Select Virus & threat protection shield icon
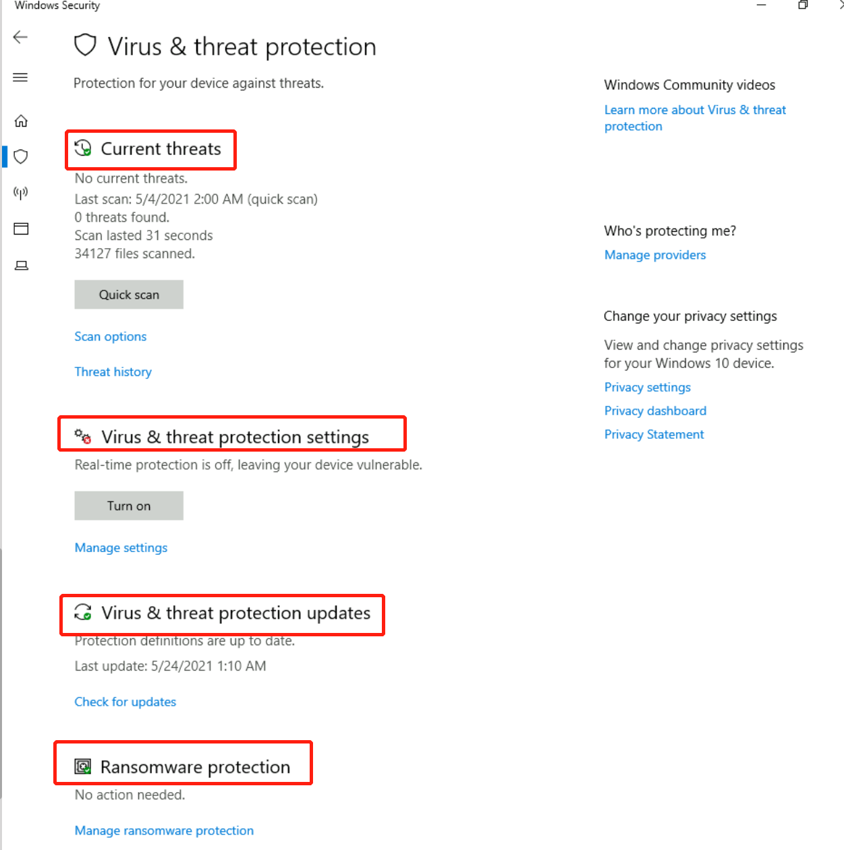This screenshot has height=850, width=844. 21,157
